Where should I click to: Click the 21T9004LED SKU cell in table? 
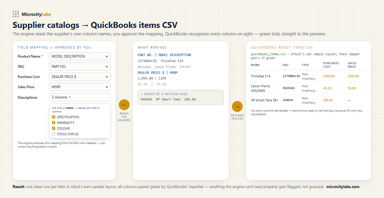(x=291, y=76)
